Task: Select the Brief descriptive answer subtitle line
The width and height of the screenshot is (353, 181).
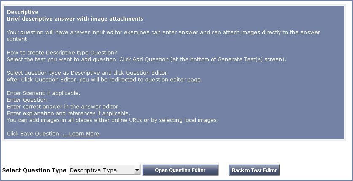Action: pos(75,19)
